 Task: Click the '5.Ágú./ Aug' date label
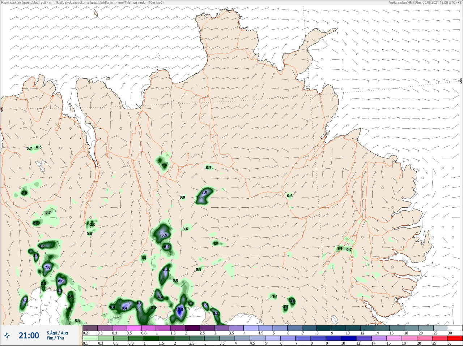tap(57, 333)
